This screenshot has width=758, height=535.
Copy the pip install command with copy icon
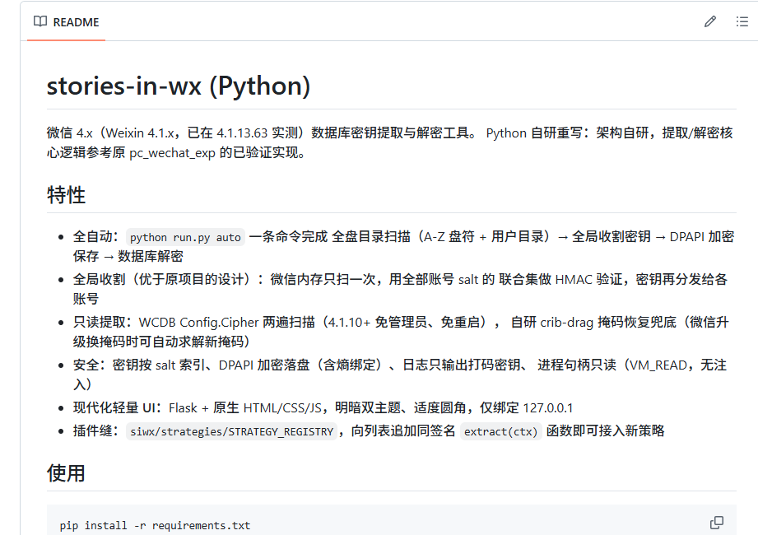click(x=716, y=523)
